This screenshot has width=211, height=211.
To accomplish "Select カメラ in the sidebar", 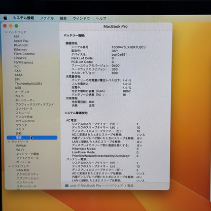I will click(x=19, y=96).
